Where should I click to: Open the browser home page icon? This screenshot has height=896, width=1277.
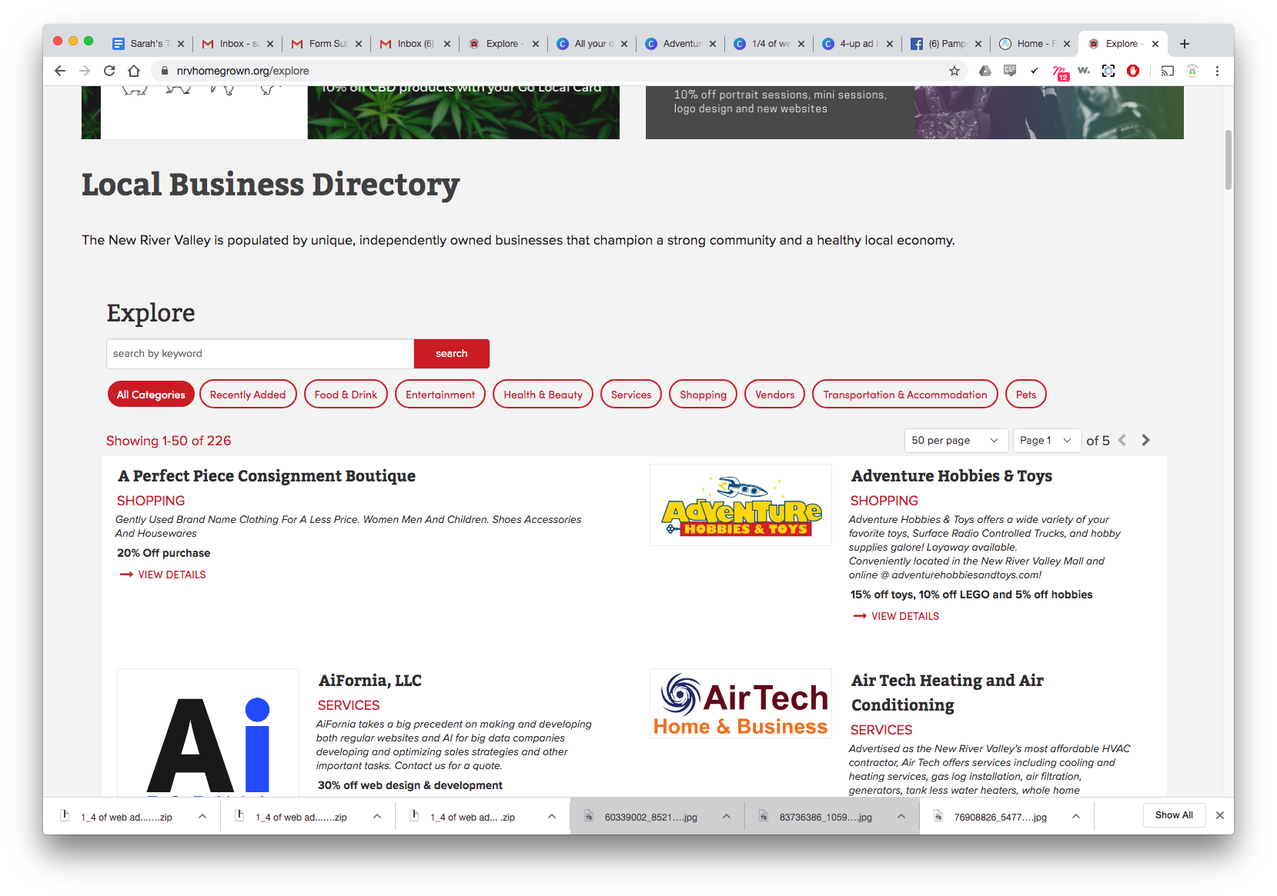coord(134,71)
